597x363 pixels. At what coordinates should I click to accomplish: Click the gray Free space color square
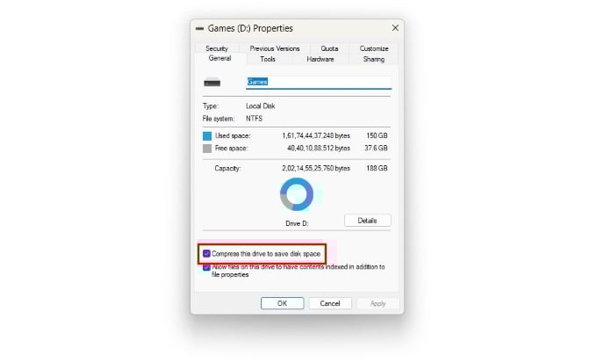click(207, 149)
